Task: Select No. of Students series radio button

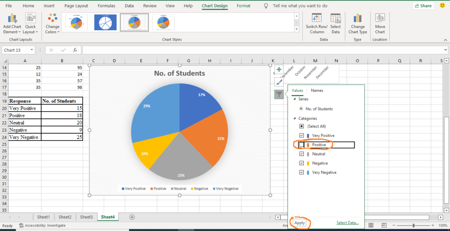Action: [x=301, y=109]
